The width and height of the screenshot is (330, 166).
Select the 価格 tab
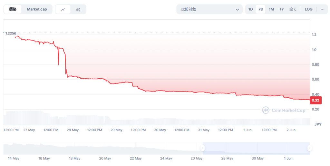13,9
